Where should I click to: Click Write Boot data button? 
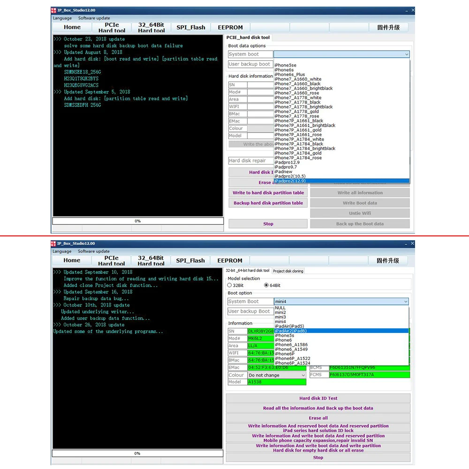360,203
